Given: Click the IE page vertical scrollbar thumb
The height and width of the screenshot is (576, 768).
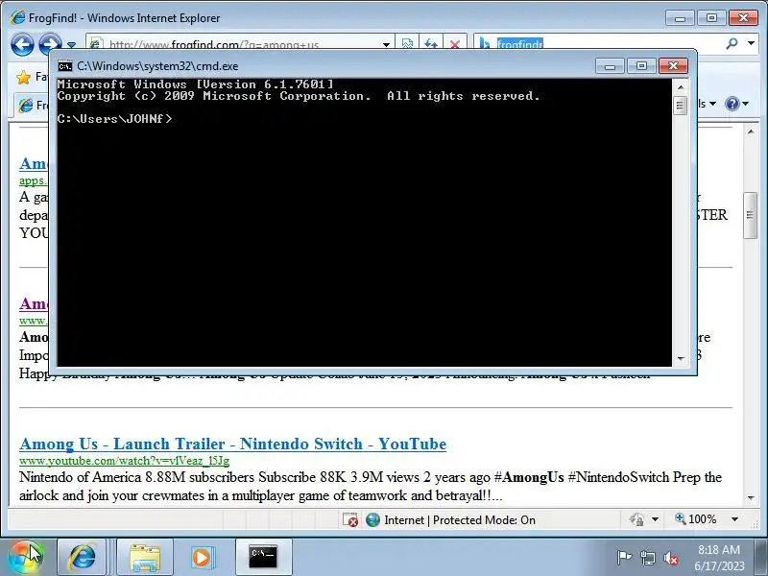Looking at the screenshot, I should click(751, 215).
